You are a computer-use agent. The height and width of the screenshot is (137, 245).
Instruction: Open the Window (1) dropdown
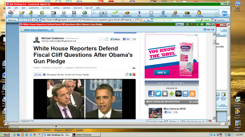click(174, 121)
